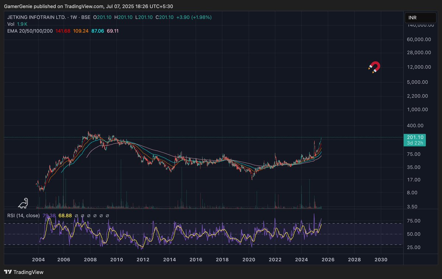Click the 2008 label on the time axis
This screenshot has height=279, width=442.
(x=90, y=260)
